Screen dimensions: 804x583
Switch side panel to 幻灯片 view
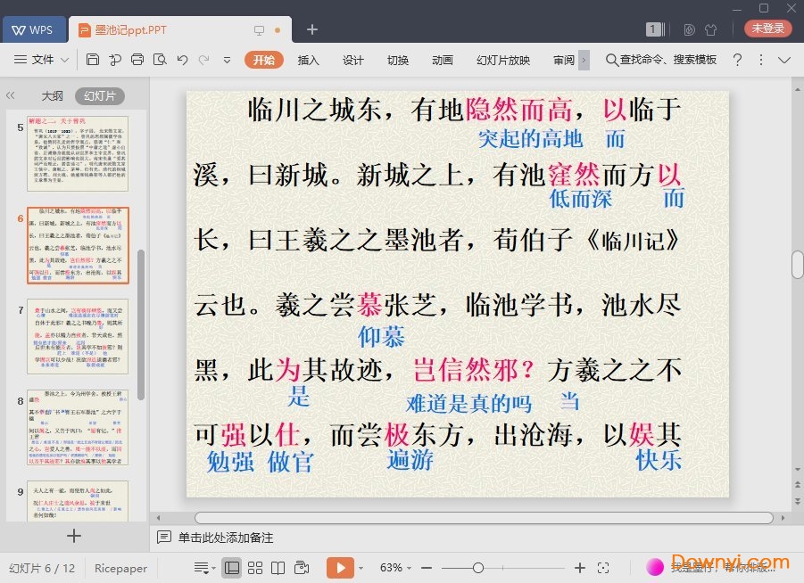click(x=99, y=95)
